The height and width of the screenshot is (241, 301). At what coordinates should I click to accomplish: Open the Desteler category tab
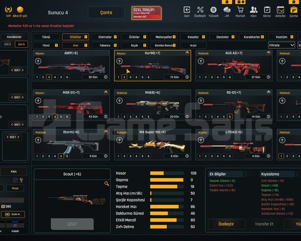click(x=223, y=37)
